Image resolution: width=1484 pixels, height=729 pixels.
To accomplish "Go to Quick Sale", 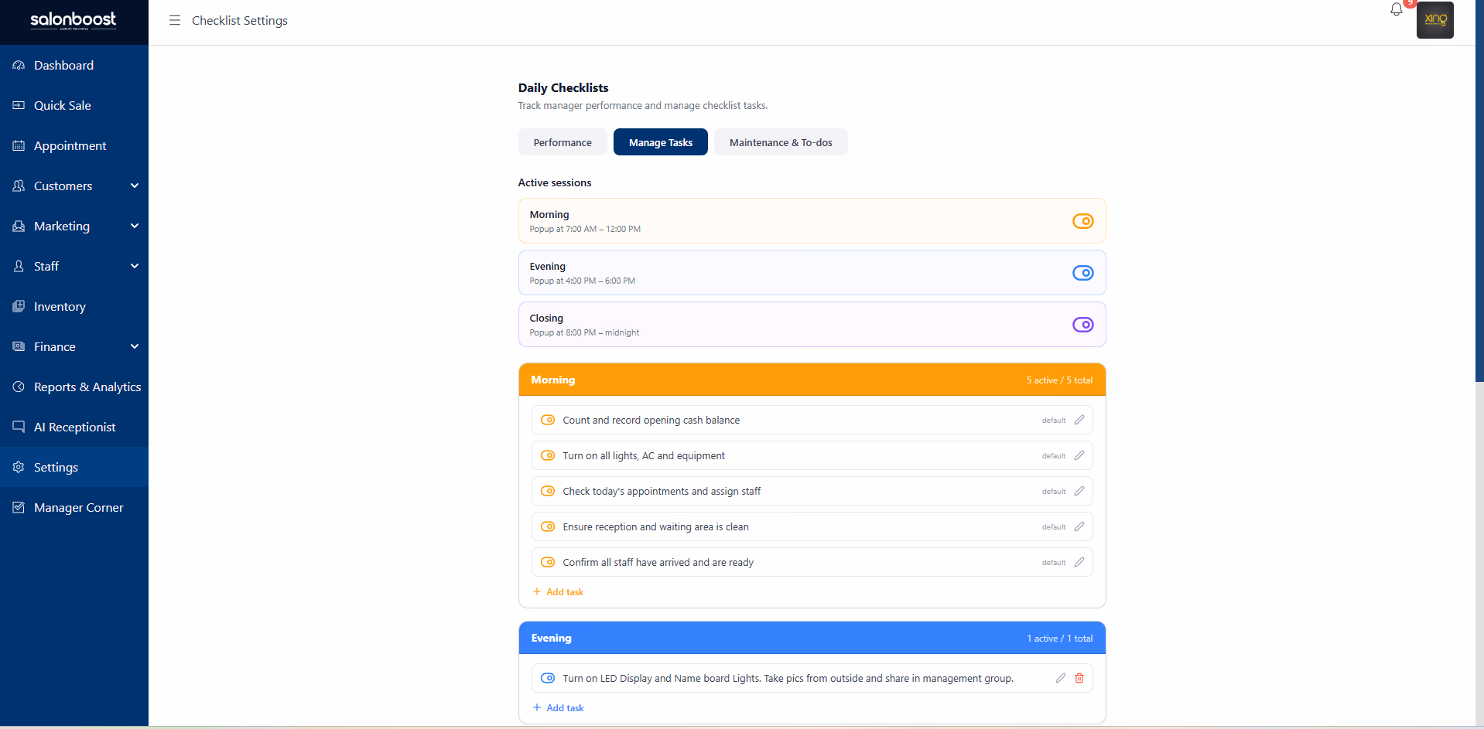I will click(x=74, y=106).
